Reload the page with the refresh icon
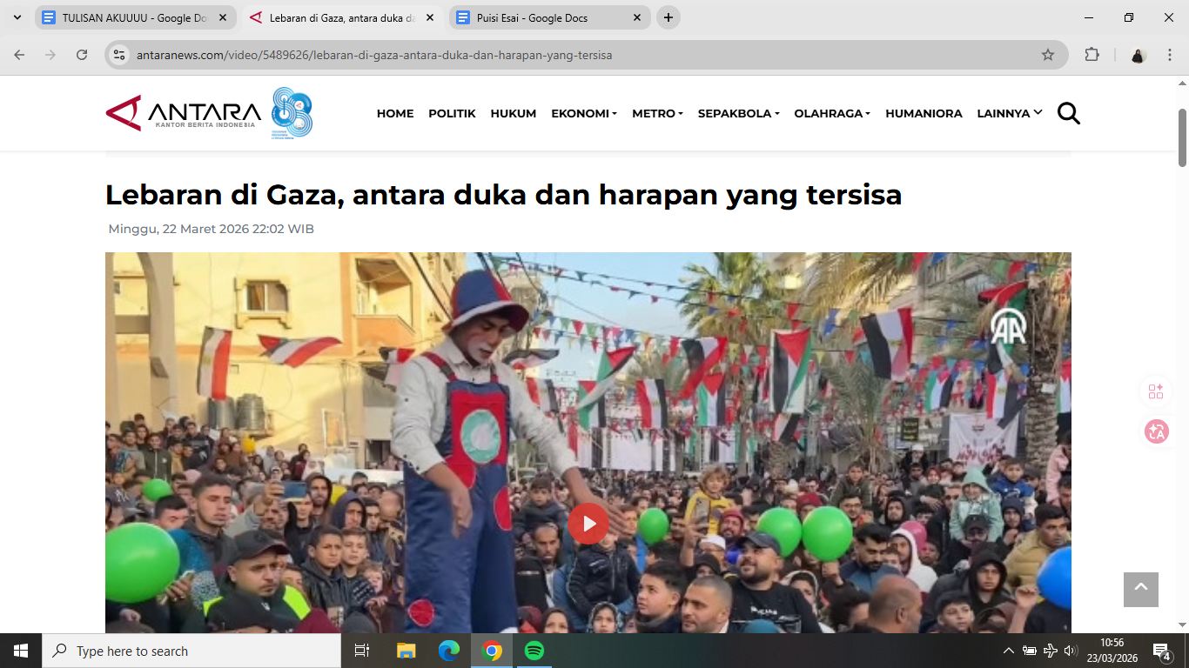 tap(82, 55)
